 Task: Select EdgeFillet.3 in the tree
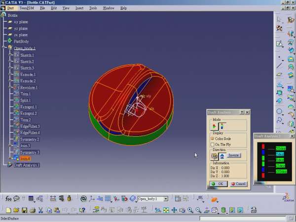(30, 126)
